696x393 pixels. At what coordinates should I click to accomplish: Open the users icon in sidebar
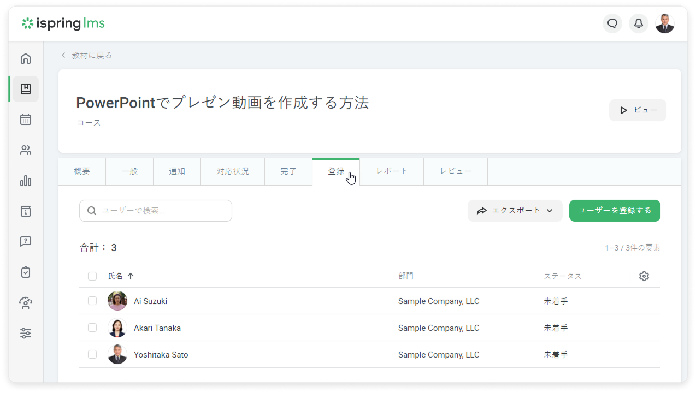pos(26,150)
